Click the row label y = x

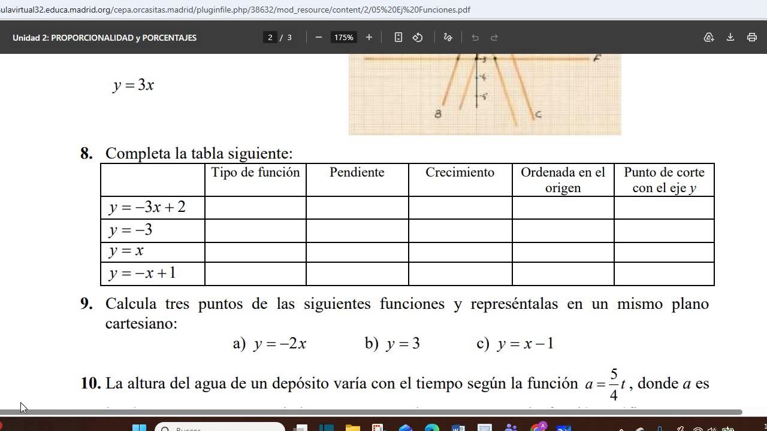point(126,251)
